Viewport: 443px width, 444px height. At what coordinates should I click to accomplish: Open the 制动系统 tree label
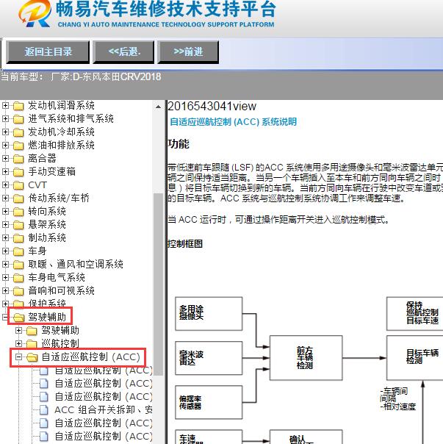(x=47, y=237)
